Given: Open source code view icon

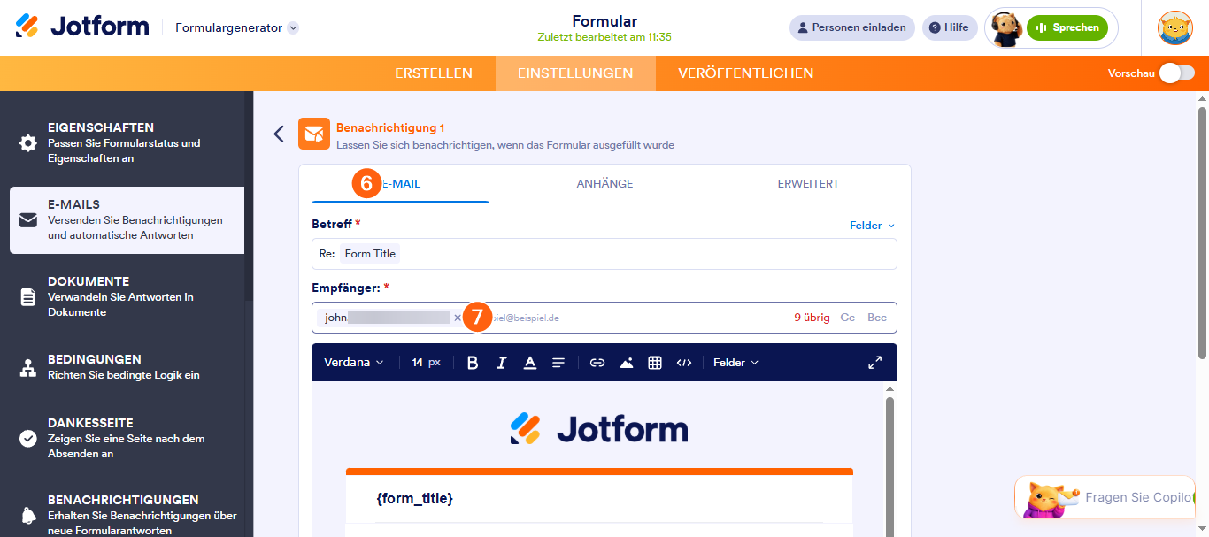Looking at the screenshot, I should tap(684, 363).
